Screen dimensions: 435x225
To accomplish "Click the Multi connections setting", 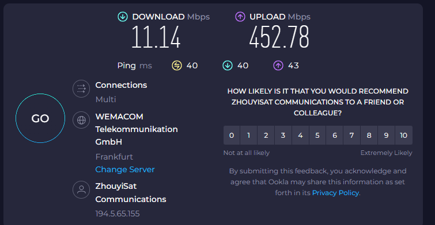I will click(105, 99).
